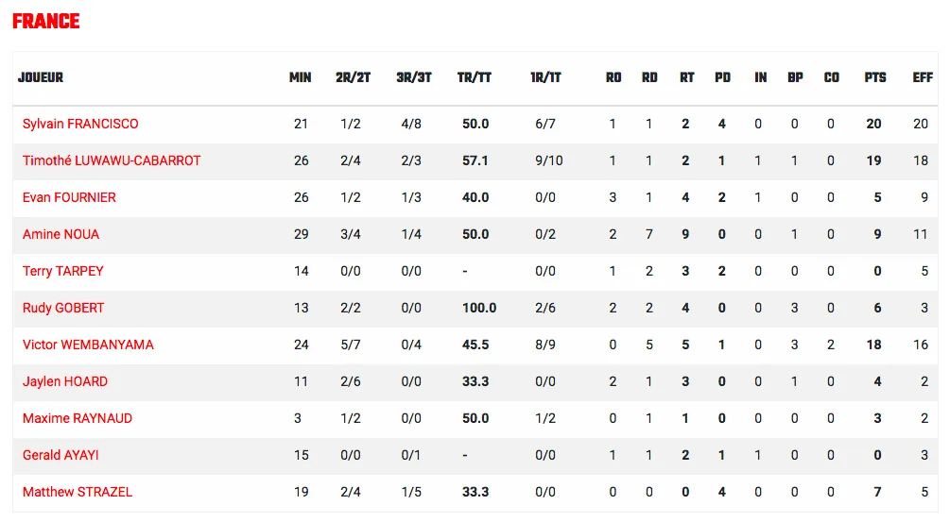Screen dimensions: 950x522
Task: Open Victor WEMBANYAMA player page
Action: [88, 345]
